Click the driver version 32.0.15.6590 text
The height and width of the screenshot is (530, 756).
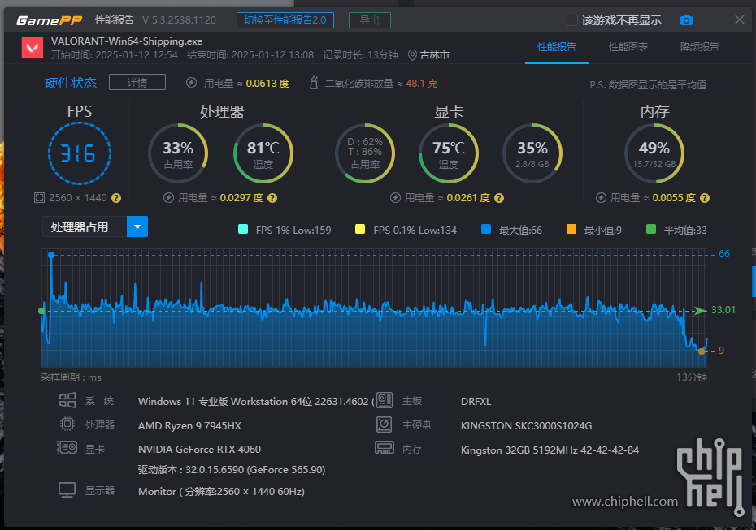(232, 469)
